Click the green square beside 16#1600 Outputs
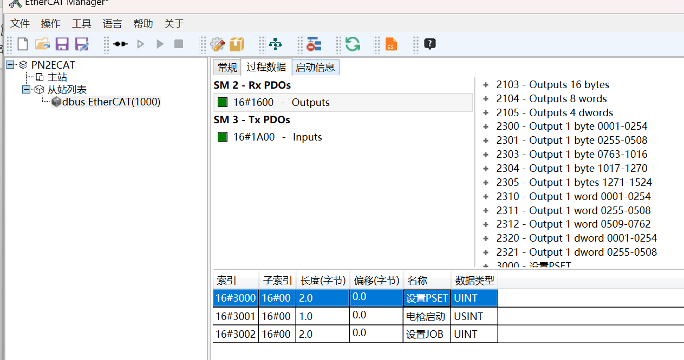Viewport: 684px width, 360px height. (x=223, y=102)
